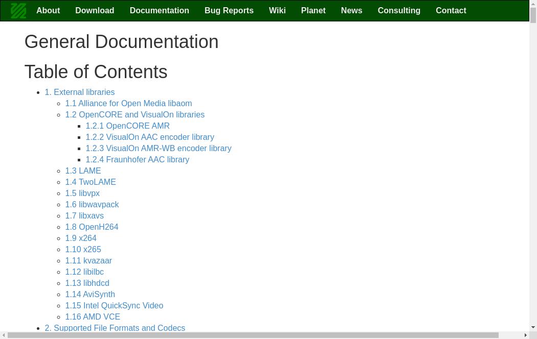Open the 1.2.1 OpenCORE AMR link
537x339 pixels.
pyautogui.click(x=127, y=126)
